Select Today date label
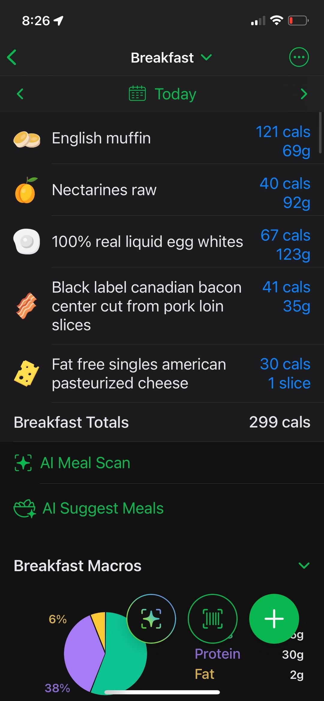The image size is (324, 701). (x=175, y=94)
